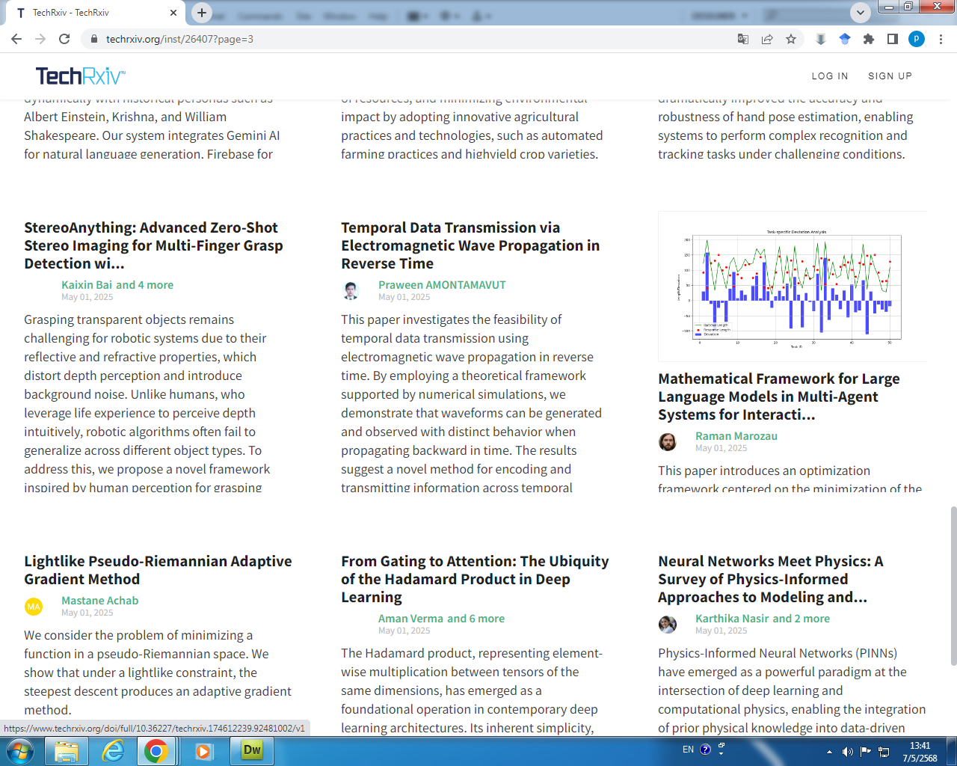957x766 pixels.
Task: Open the share page icon in address bar
Action: tap(767, 39)
